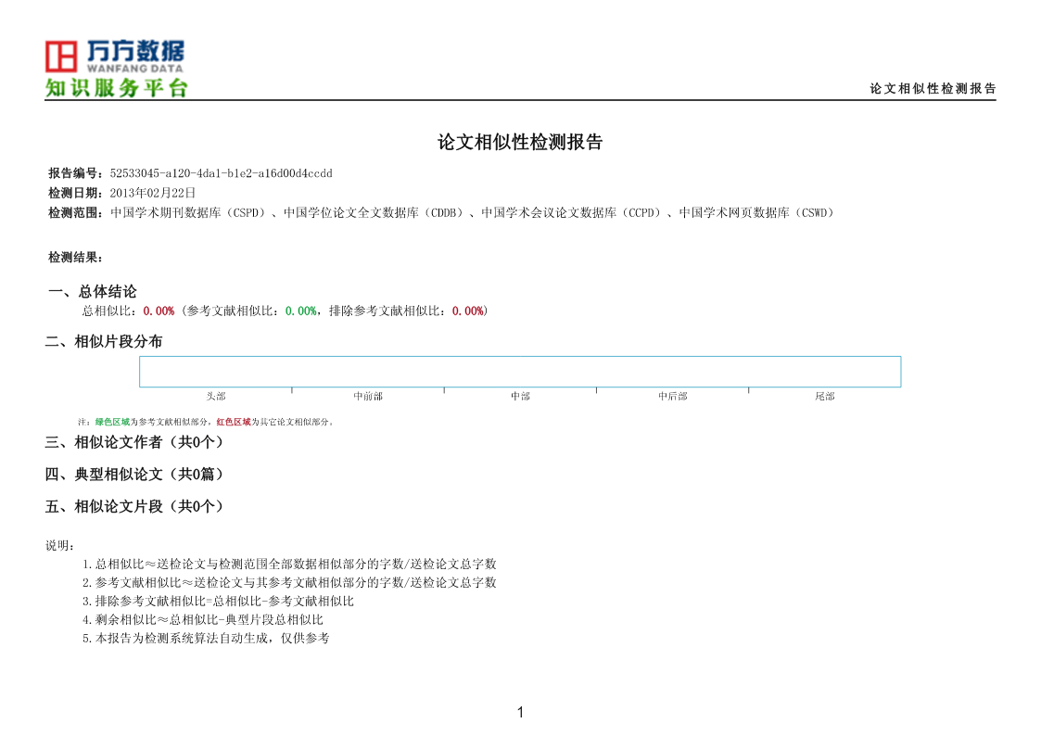Image resolution: width=1041 pixels, height=736 pixels.
Task: Click note 2 defining 参考文献相似比
Action: click(x=289, y=583)
